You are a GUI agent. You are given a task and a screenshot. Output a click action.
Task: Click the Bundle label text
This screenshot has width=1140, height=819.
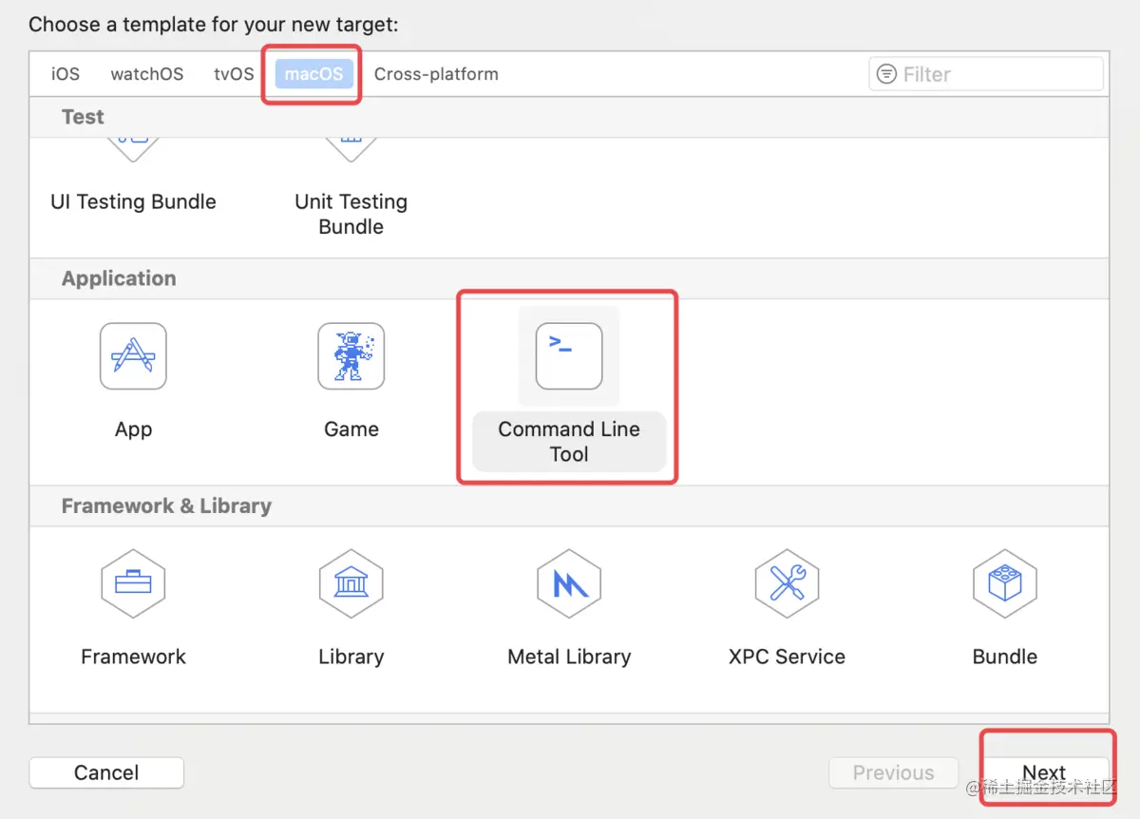point(1005,657)
